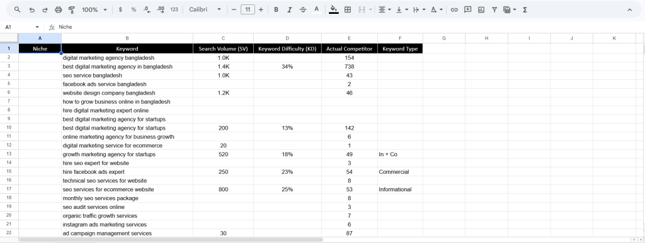
Task: Open the text wrapping dropdown
Action: point(419,9)
